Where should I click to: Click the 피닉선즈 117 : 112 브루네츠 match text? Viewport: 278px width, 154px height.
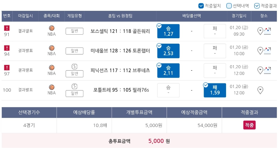pos(120,70)
